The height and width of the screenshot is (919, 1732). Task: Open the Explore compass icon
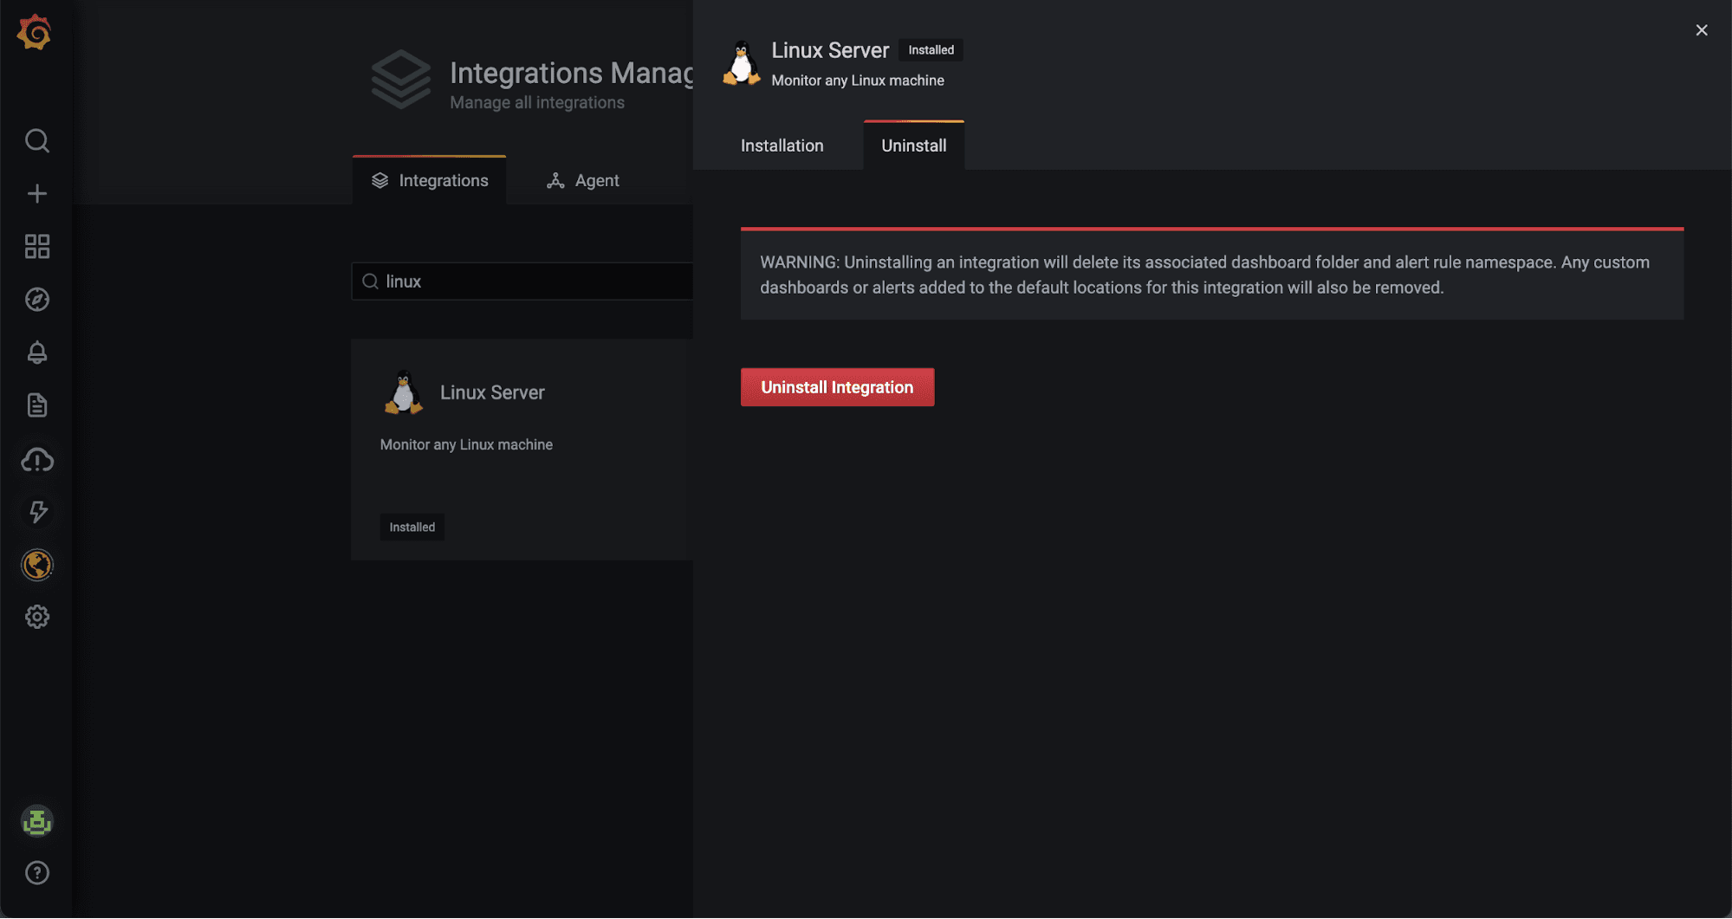pyautogui.click(x=36, y=300)
